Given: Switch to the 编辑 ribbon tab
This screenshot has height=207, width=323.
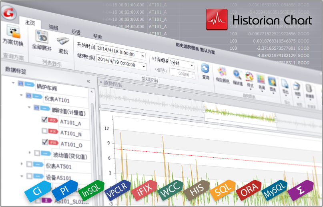Looking at the screenshot, I should (53, 27).
